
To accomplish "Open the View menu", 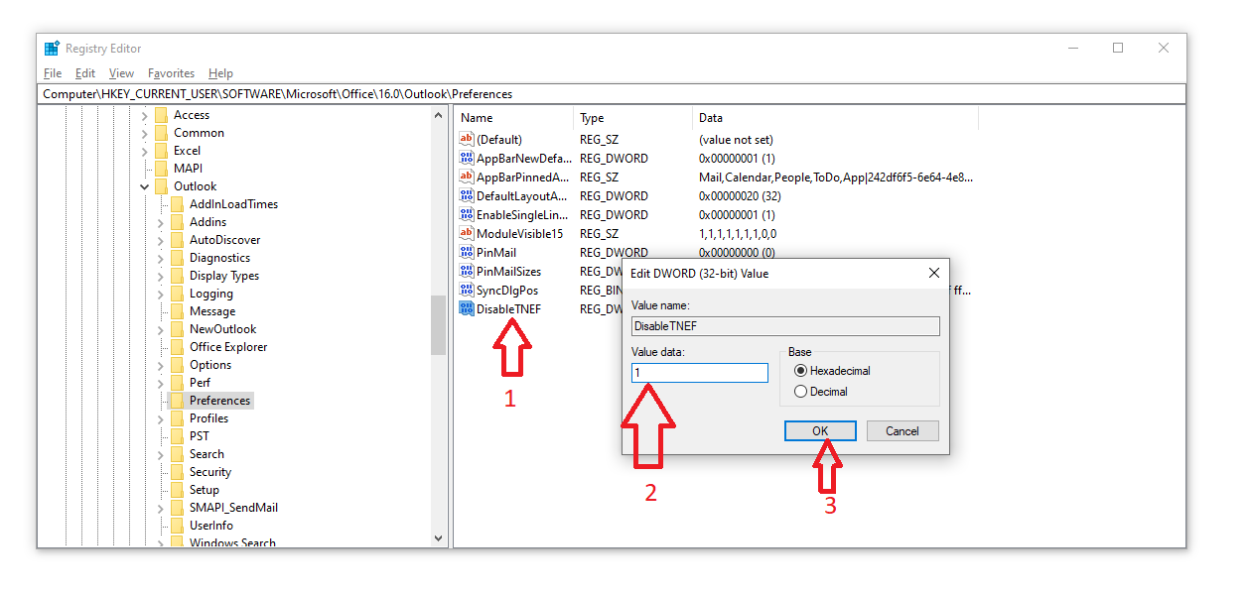I will (x=121, y=73).
